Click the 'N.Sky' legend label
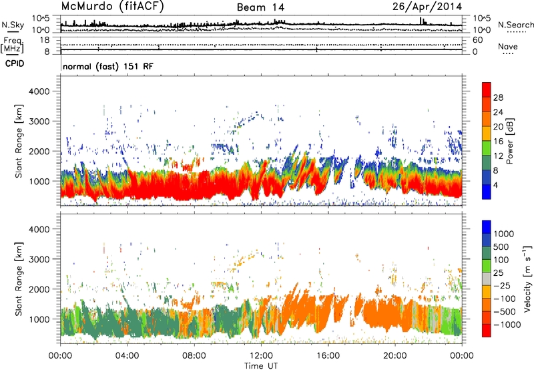Image resolution: width=534 pixels, height=370 pixels. point(13,25)
